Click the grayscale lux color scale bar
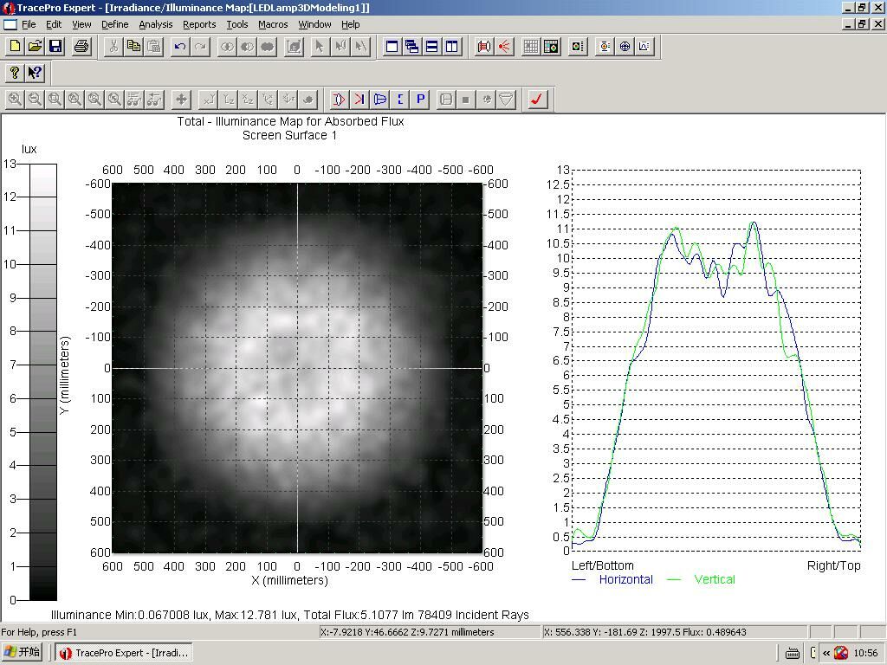 (x=43, y=382)
